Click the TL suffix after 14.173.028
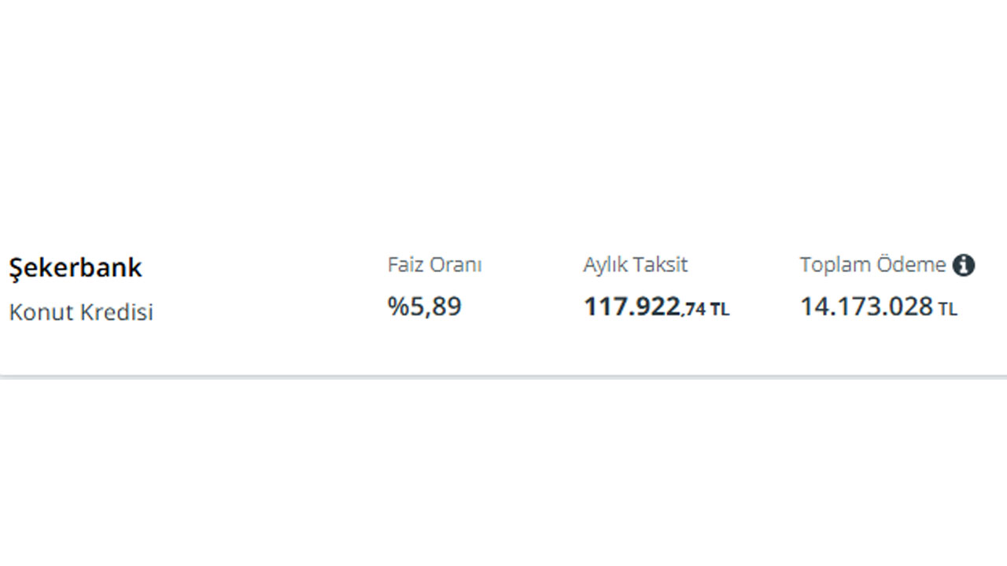Screen dimensions: 1007x566 tap(948, 310)
